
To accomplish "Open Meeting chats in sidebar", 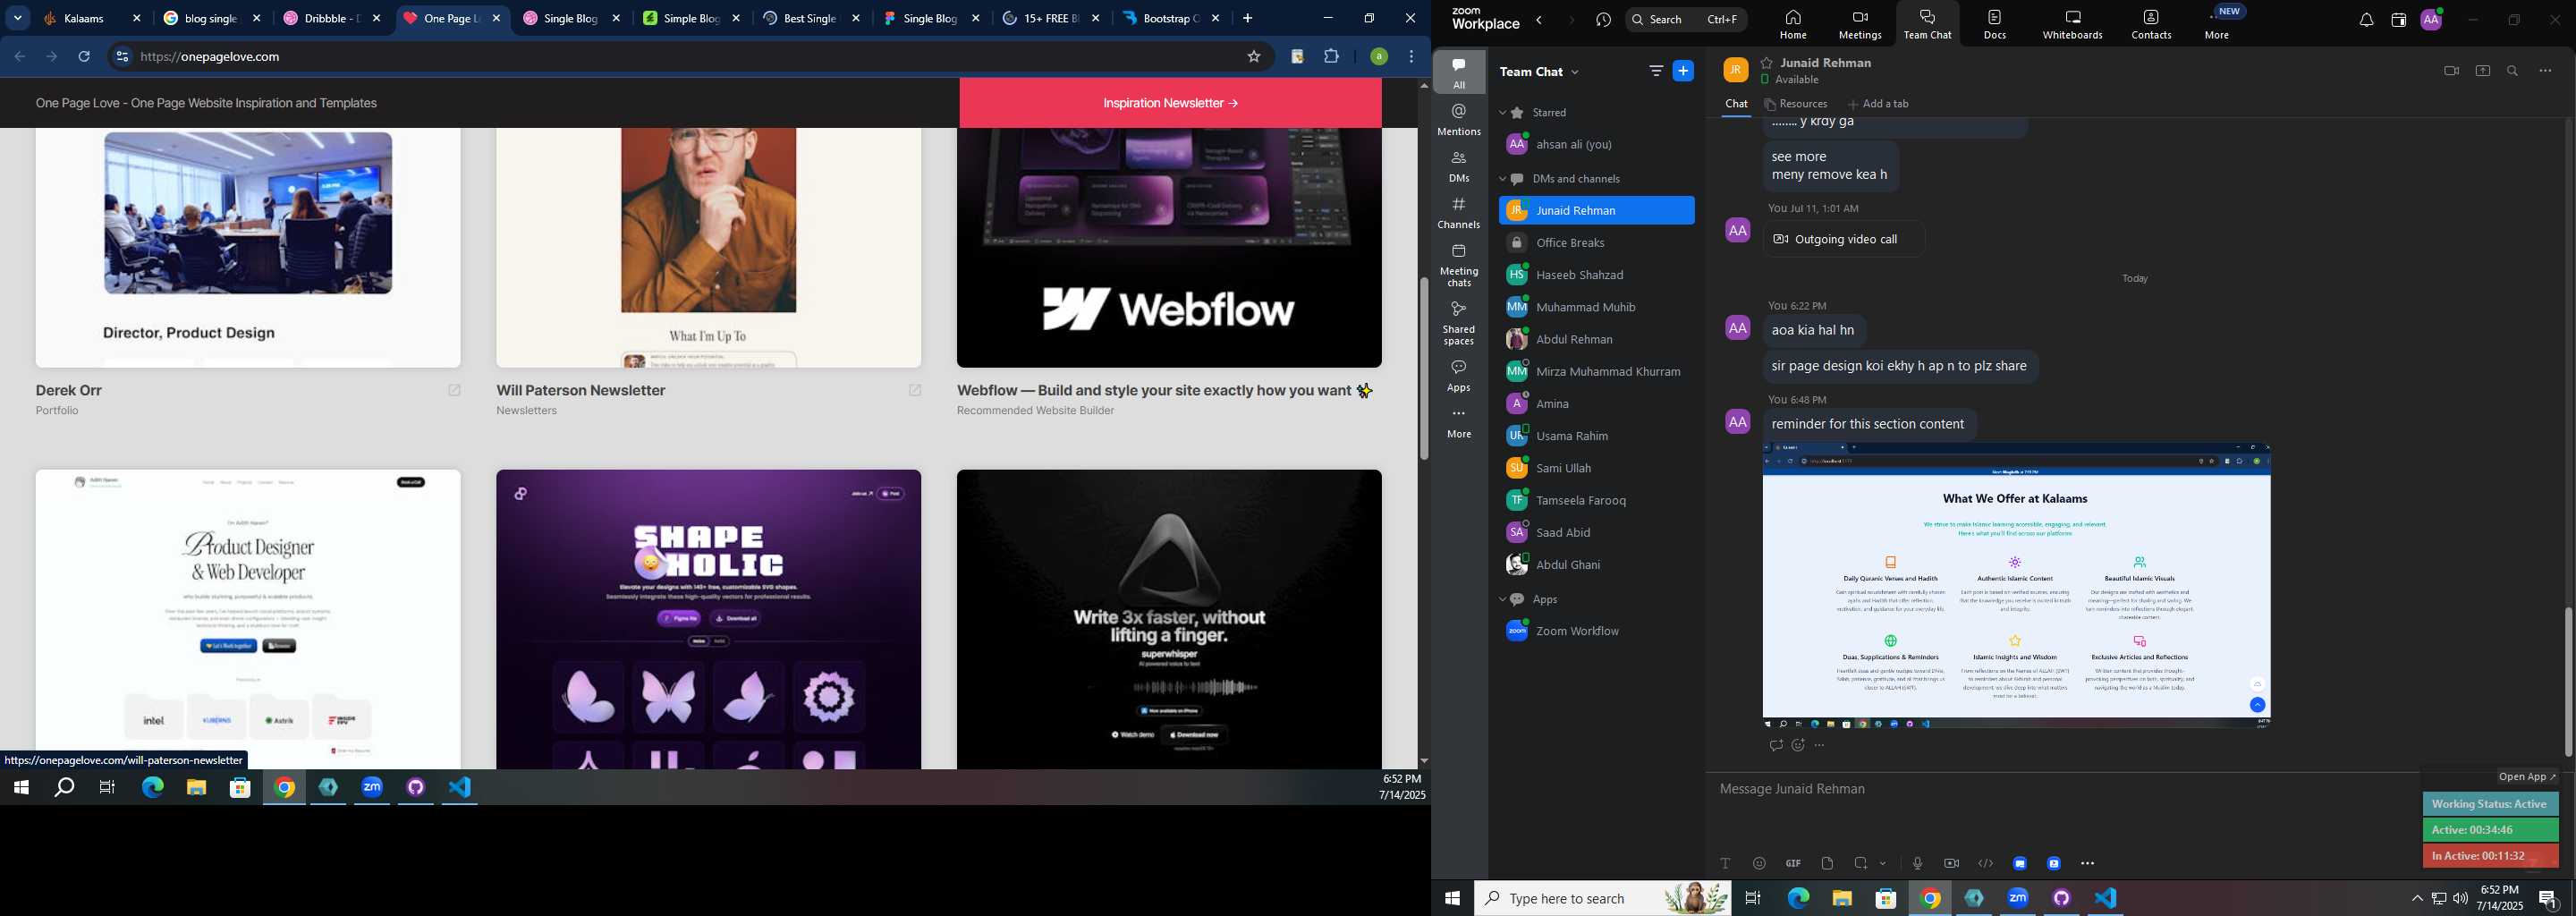I will (1459, 265).
